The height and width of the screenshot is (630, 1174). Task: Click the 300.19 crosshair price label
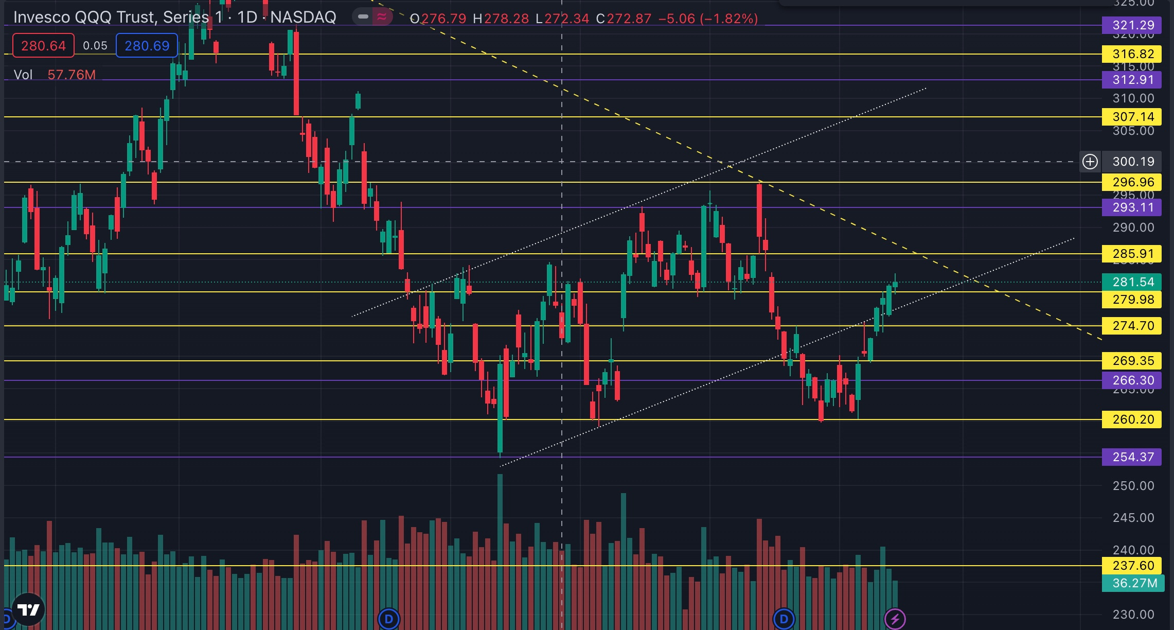[1132, 162]
